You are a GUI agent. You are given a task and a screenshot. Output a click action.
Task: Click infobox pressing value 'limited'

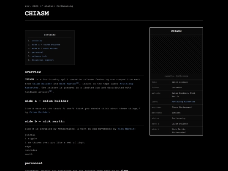point(176,113)
